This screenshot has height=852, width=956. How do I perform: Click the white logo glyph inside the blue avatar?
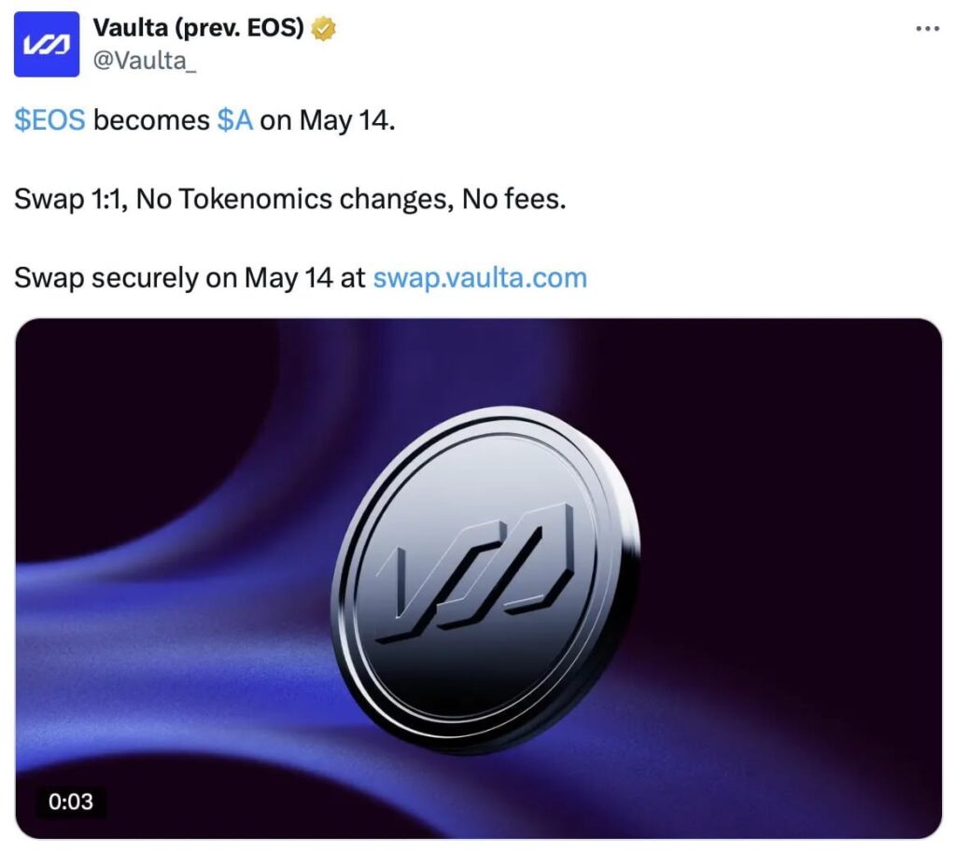pyautogui.click(x=47, y=45)
